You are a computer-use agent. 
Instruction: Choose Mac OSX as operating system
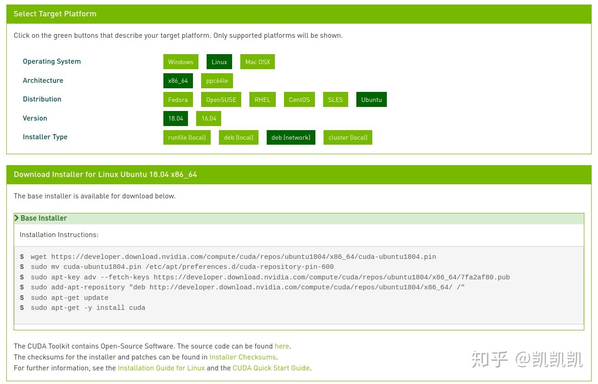tap(258, 62)
